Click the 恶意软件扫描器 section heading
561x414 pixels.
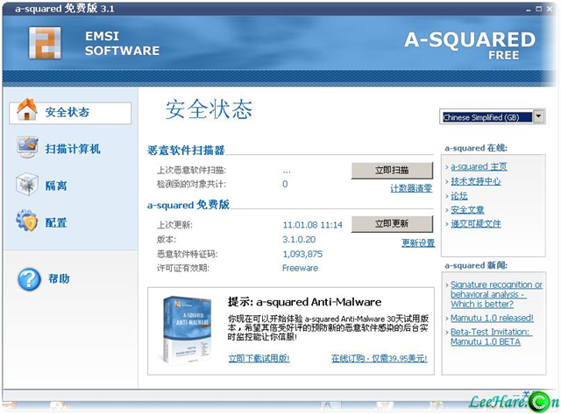pos(186,151)
